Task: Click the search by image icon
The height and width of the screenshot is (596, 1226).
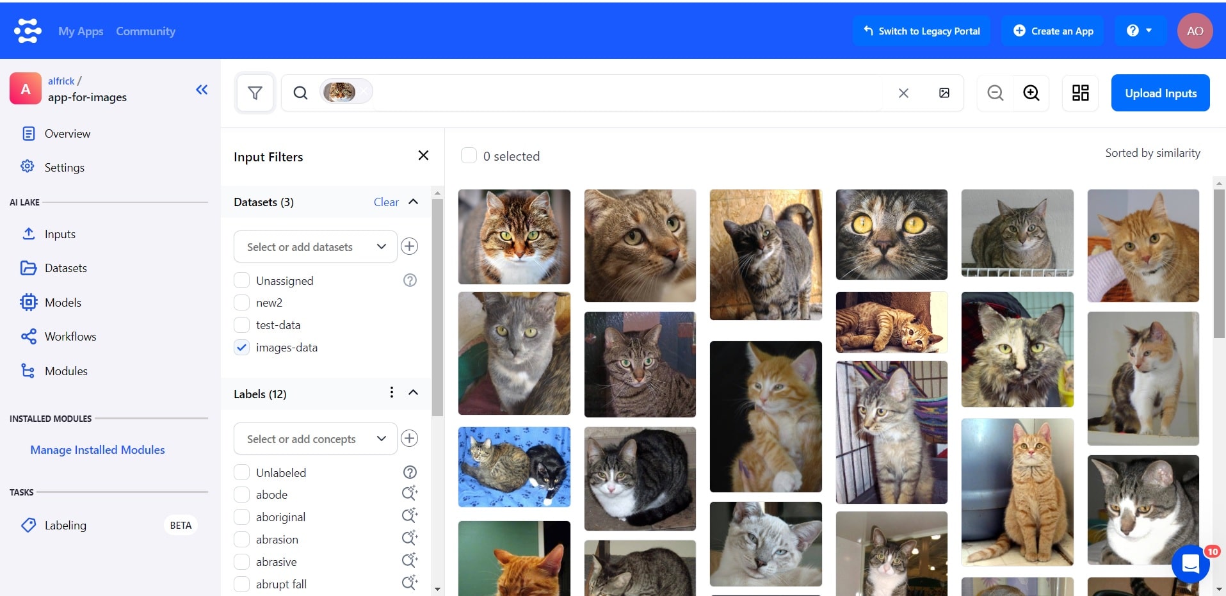Action: pos(944,93)
